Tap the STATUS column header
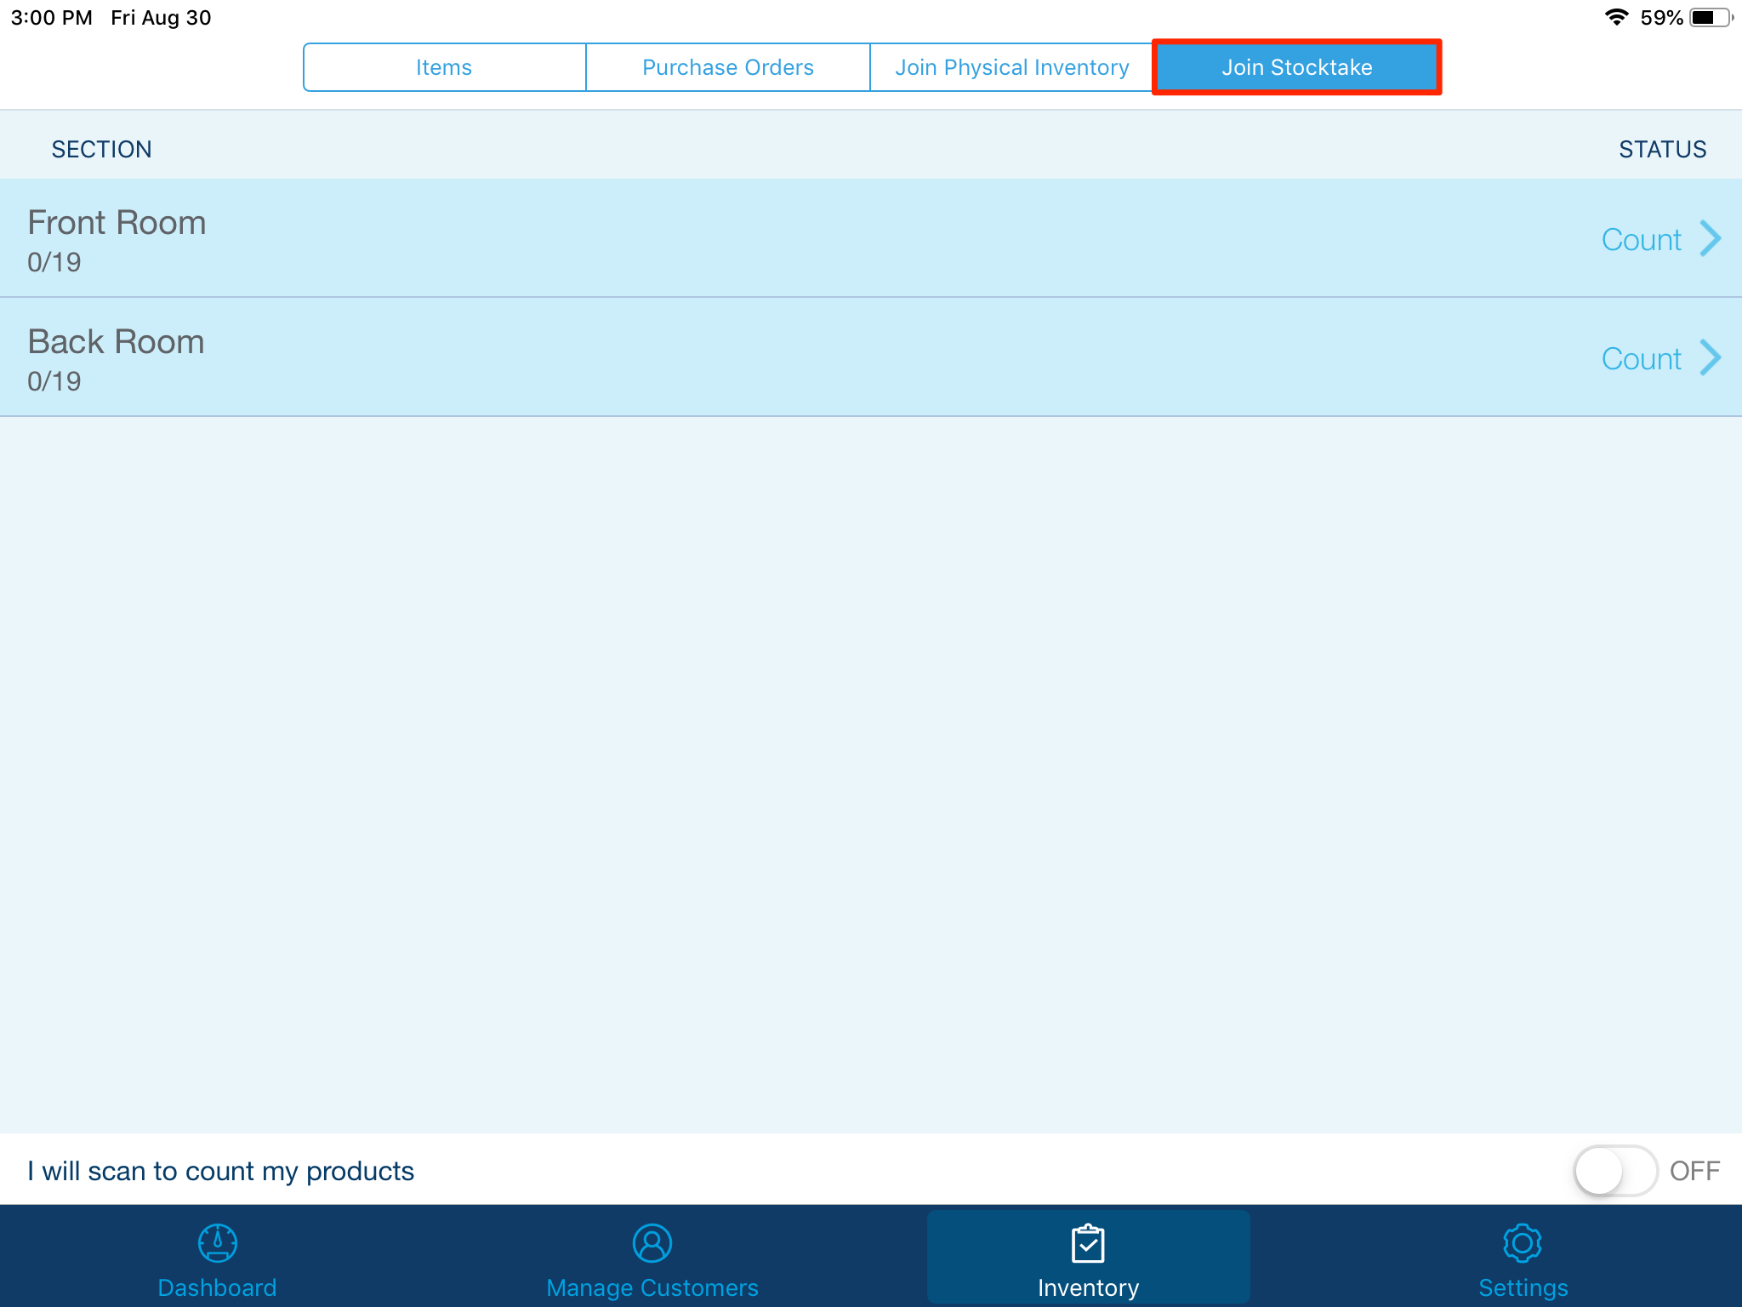1742x1307 pixels. tap(1662, 149)
